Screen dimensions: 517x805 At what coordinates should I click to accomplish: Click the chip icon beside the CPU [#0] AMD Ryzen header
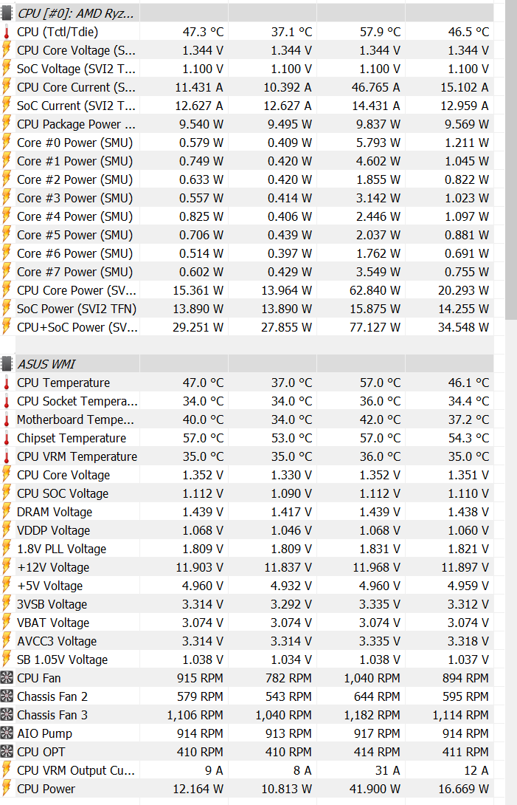point(7,13)
